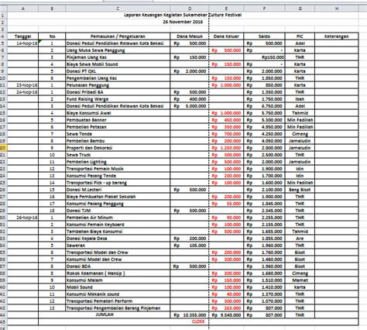Click the Bang Bisot PIC cell
367x330 pixels.
pos(300,190)
